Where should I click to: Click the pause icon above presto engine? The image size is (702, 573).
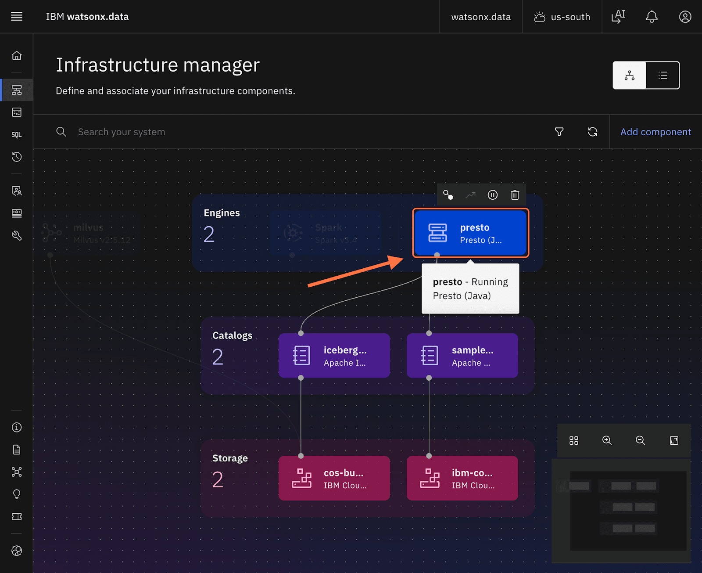click(493, 195)
